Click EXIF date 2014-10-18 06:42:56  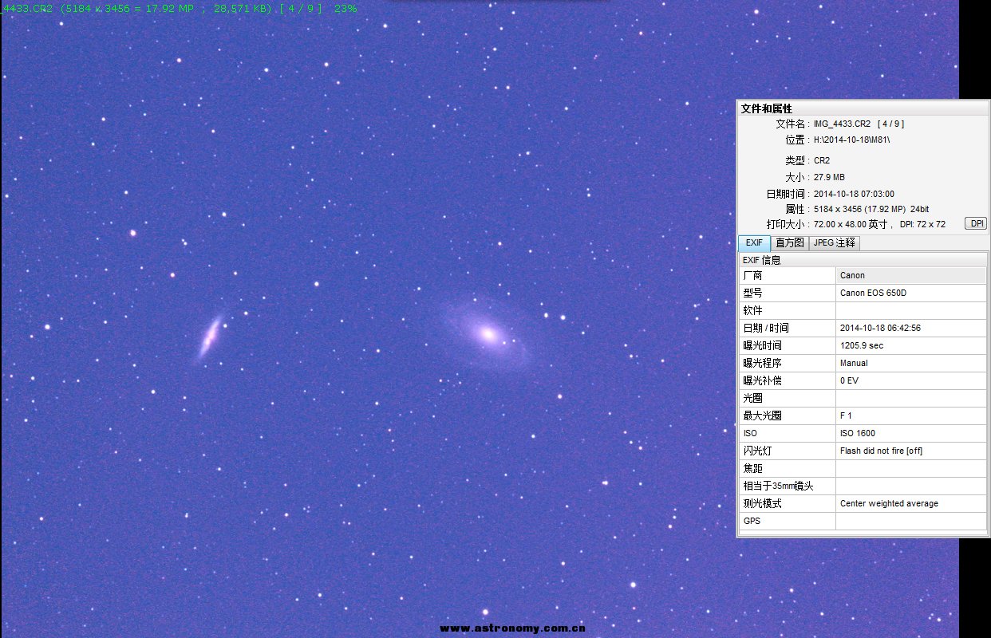911,328
